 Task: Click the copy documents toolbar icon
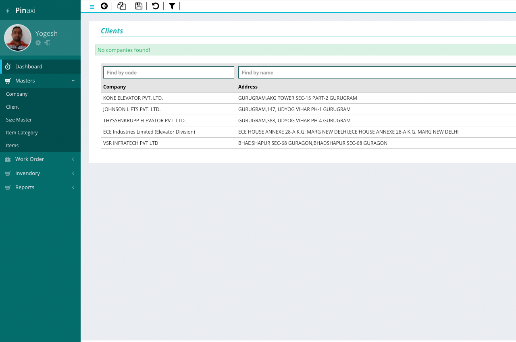tap(121, 6)
